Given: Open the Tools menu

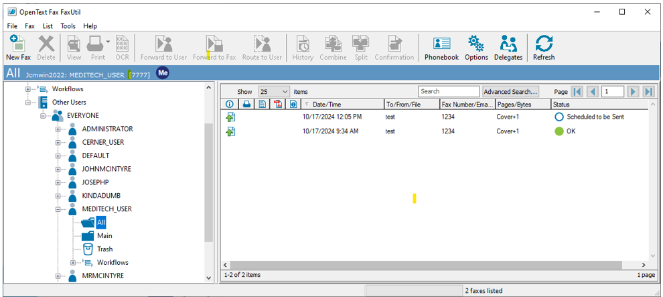Looking at the screenshot, I should pos(68,25).
